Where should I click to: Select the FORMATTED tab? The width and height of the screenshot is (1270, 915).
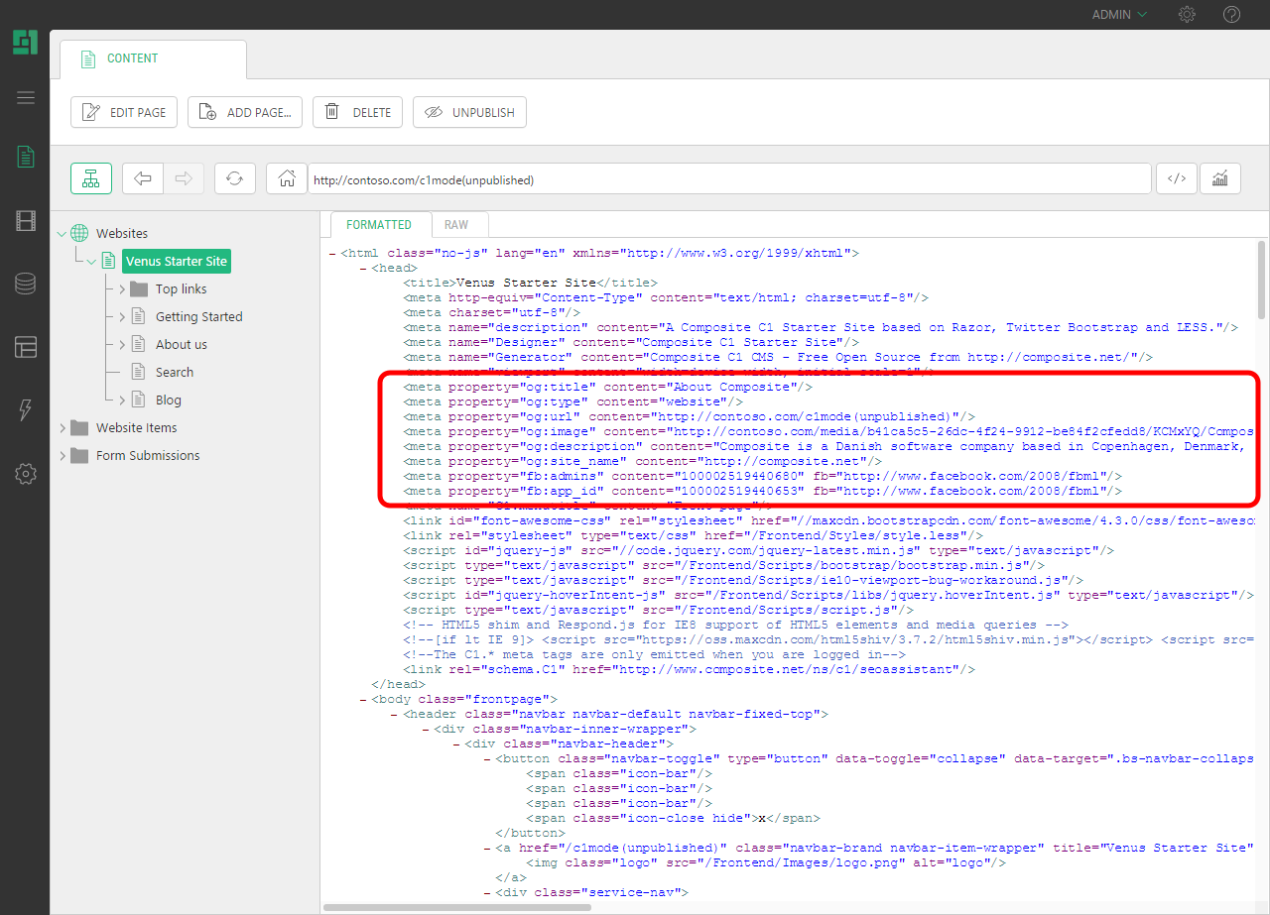click(x=379, y=225)
